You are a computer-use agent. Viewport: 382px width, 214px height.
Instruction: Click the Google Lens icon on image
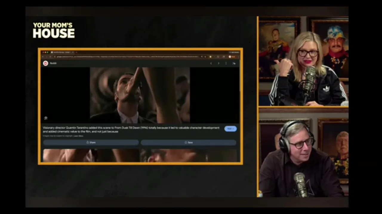click(46, 118)
